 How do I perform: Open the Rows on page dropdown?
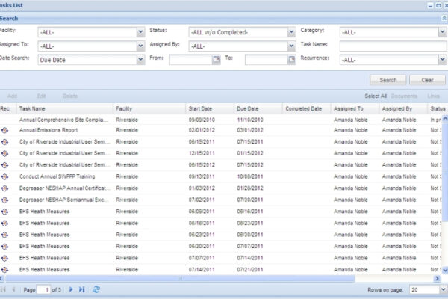tap(443, 289)
